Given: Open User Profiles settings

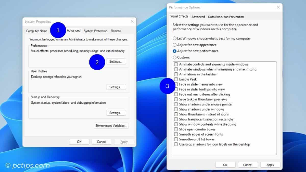Looking at the screenshot, I should (x=116, y=87).
